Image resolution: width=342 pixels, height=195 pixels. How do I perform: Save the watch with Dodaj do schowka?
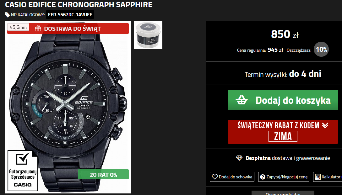(x=232, y=177)
